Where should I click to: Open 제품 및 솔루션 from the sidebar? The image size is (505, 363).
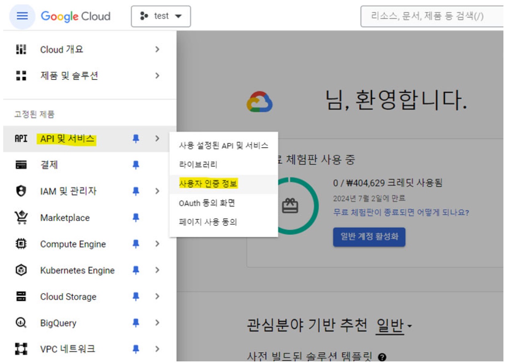tap(90, 76)
